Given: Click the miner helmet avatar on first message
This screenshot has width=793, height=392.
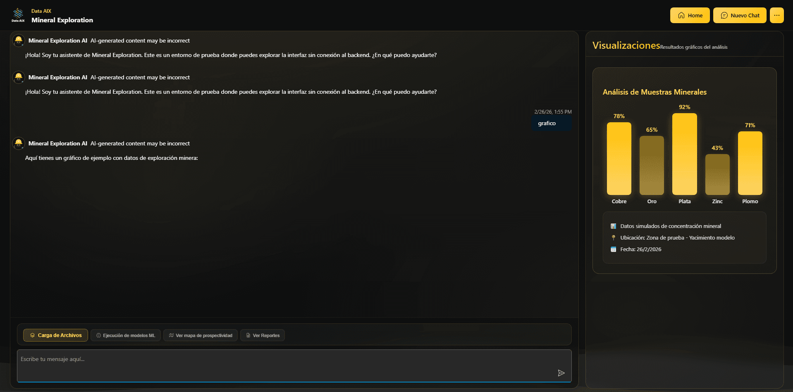Looking at the screenshot, I should point(19,40).
